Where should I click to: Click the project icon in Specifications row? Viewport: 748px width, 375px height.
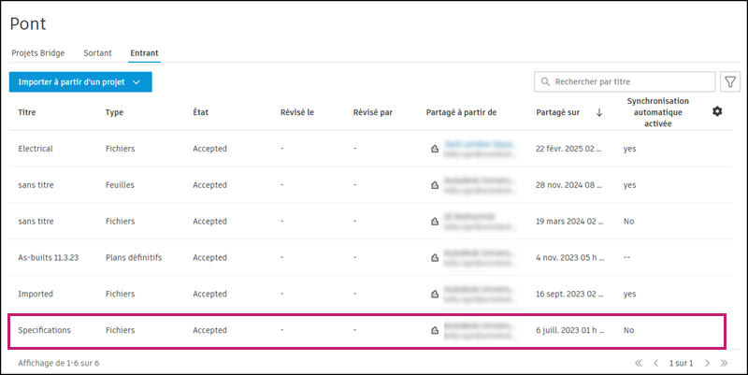tap(434, 330)
